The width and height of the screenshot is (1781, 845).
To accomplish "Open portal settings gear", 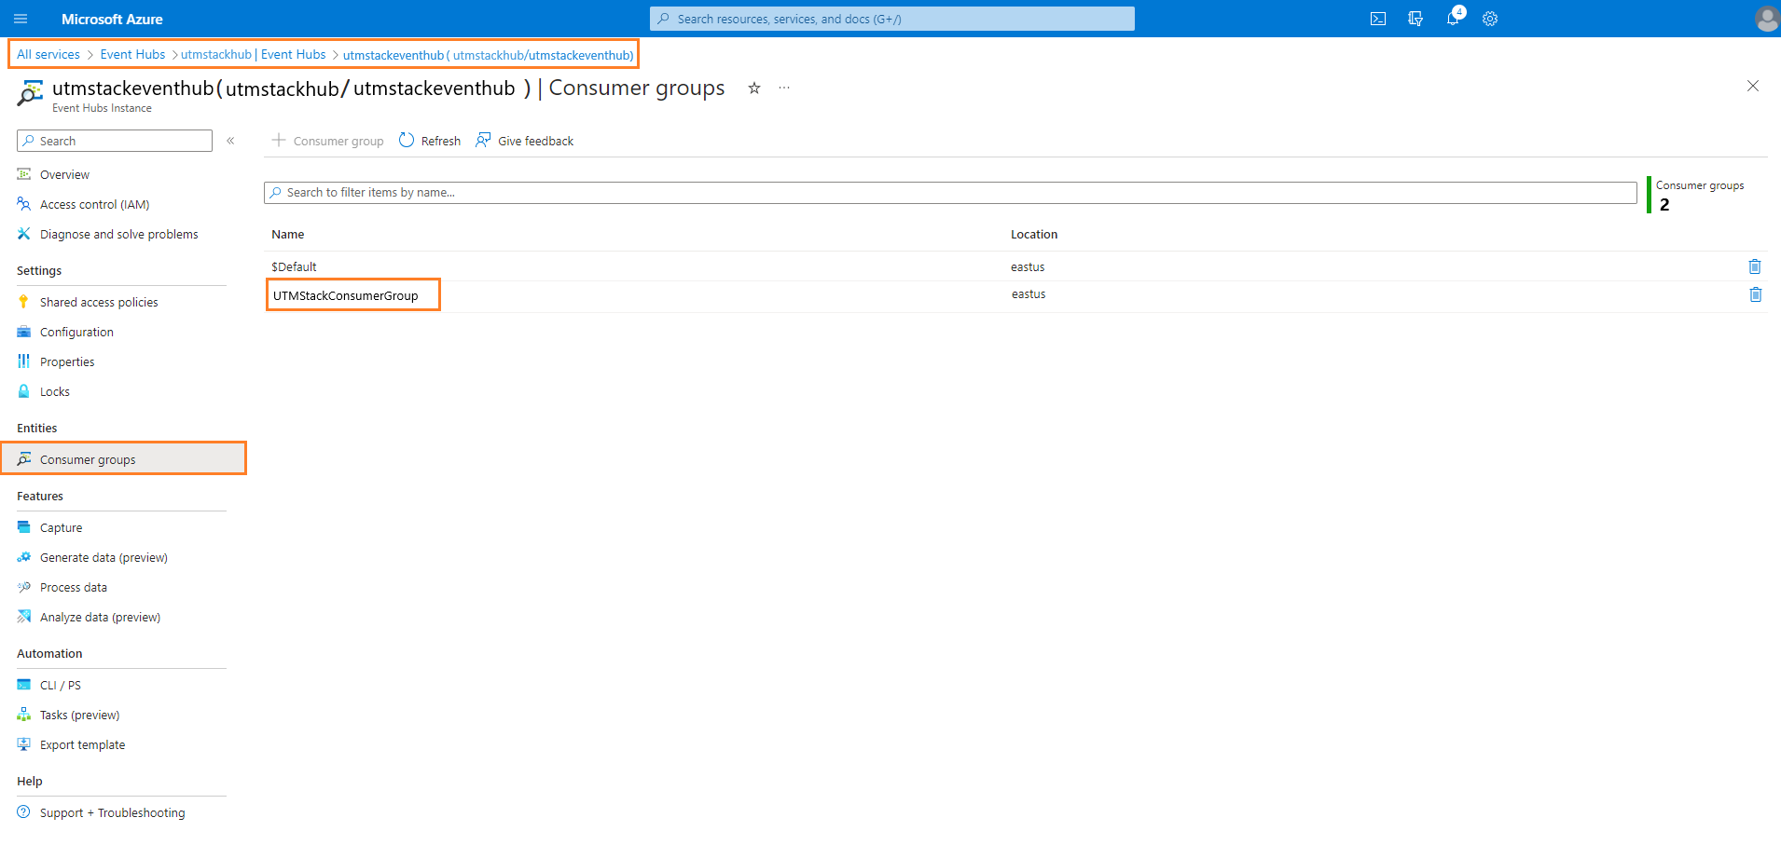I will 1490,19.
